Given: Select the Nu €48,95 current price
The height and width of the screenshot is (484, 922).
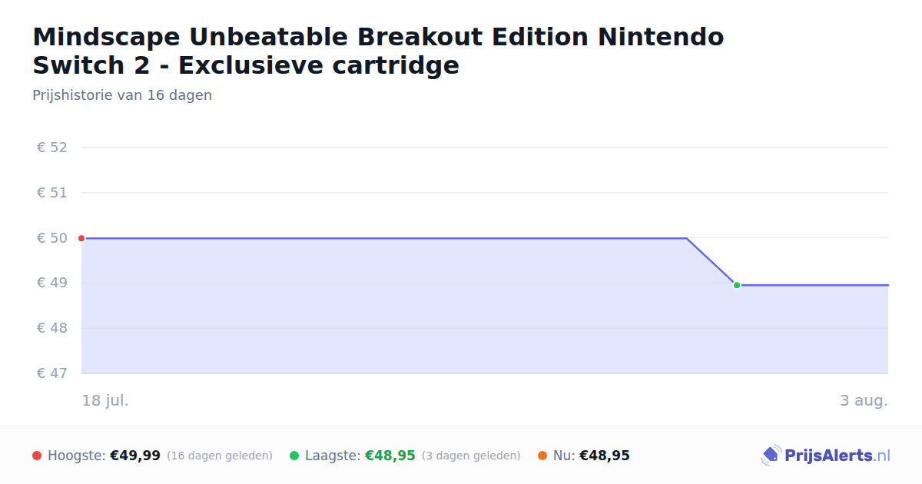Looking at the screenshot, I should click(x=605, y=456).
